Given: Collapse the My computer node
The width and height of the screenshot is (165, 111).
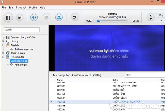Looking at the screenshot, I should click(3, 57).
